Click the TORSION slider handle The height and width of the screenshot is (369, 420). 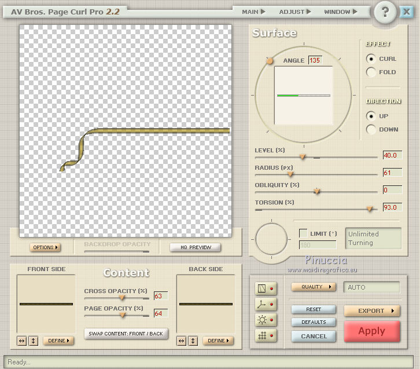pyautogui.click(x=370, y=209)
